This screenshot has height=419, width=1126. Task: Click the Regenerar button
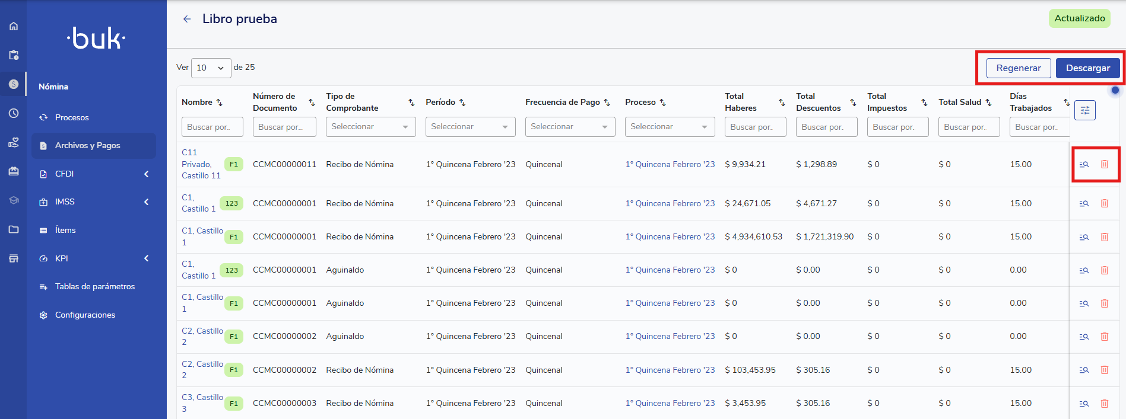1018,68
